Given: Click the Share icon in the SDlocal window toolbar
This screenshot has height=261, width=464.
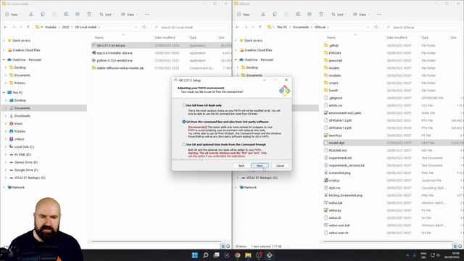Looking at the screenshot, I should 310,14.
